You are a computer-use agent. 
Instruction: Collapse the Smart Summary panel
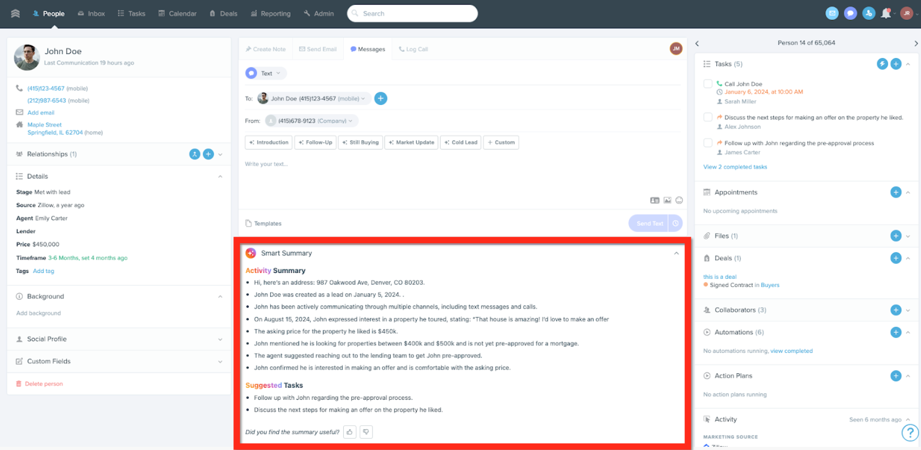tap(676, 253)
